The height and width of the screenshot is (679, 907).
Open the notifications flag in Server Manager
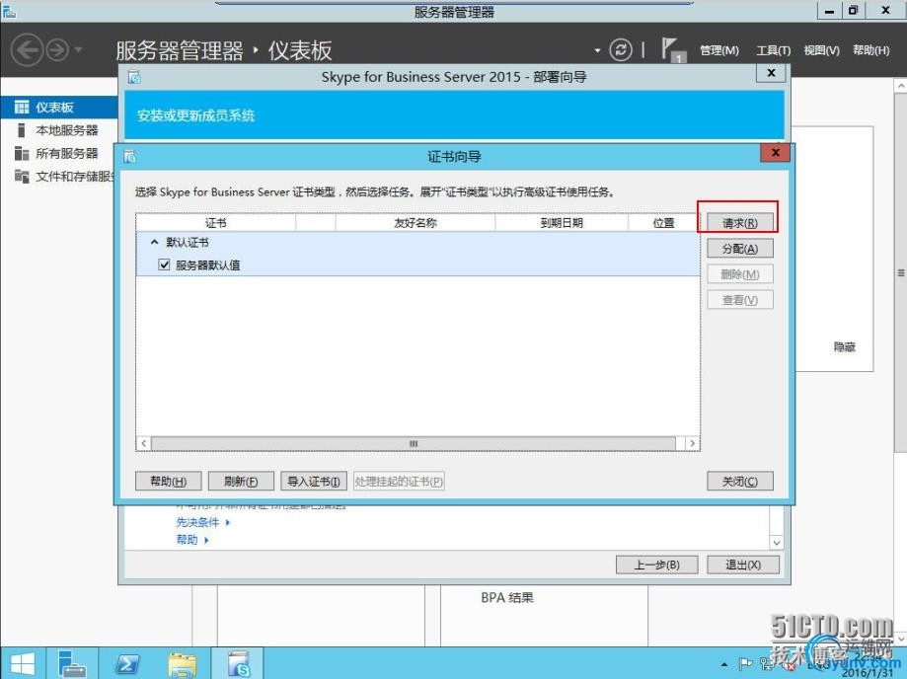(672, 49)
